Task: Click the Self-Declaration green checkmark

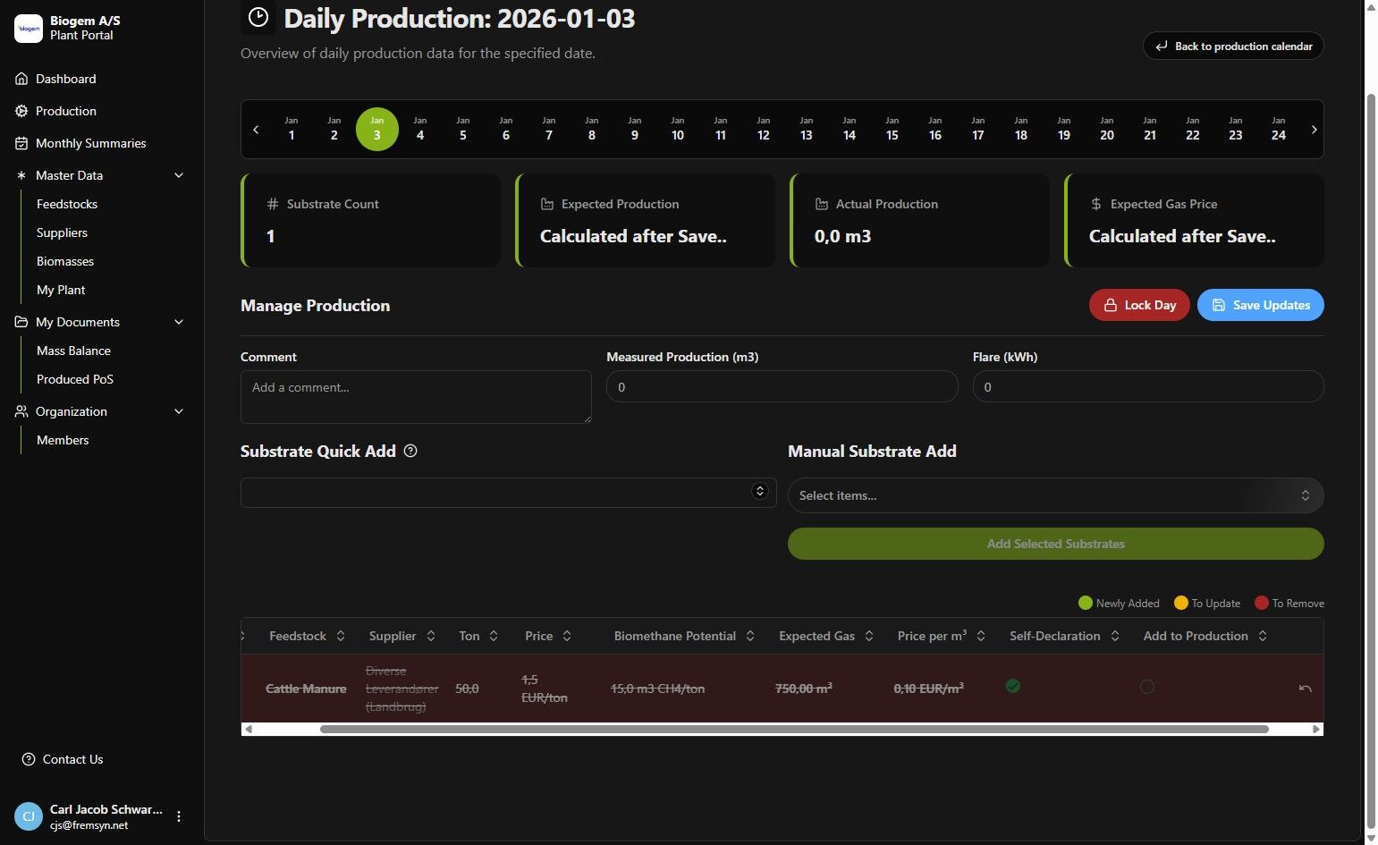Action: (x=1013, y=686)
